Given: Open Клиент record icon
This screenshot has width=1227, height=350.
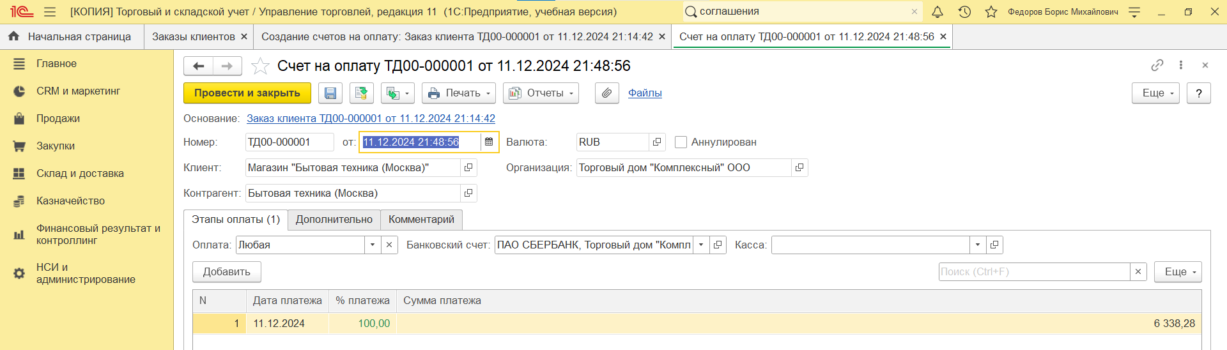Looking at the screenshot, I should [x=468, y=168].
